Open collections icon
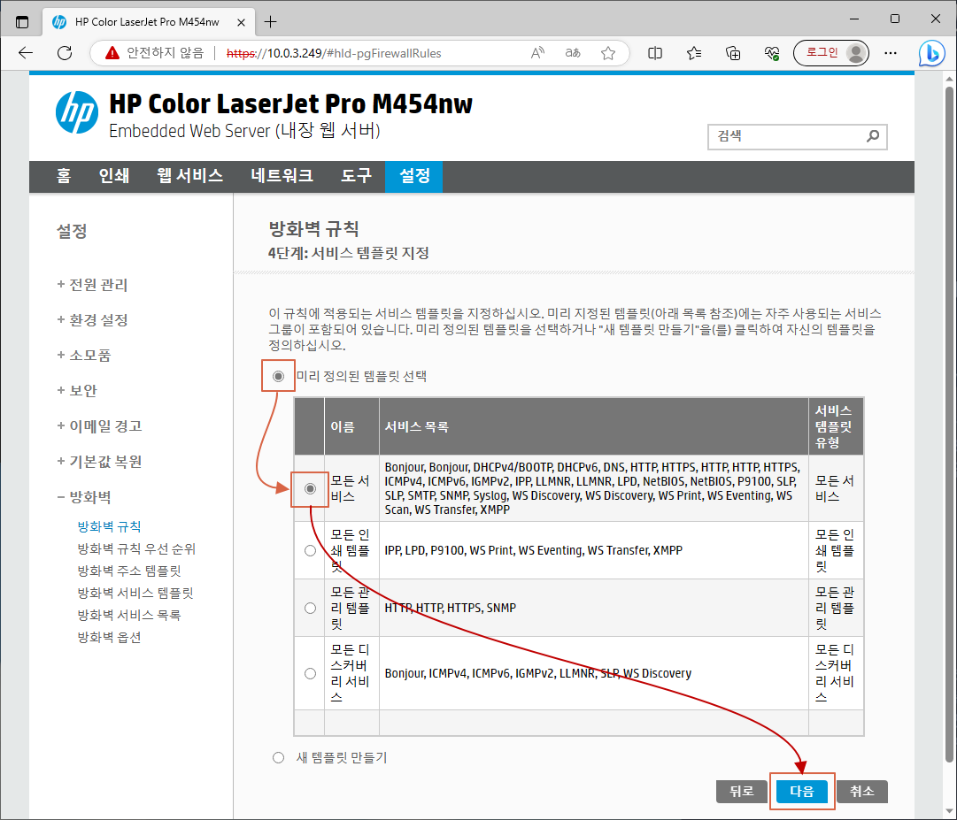This screenshot has width=957, height=820. pos(733,53)
